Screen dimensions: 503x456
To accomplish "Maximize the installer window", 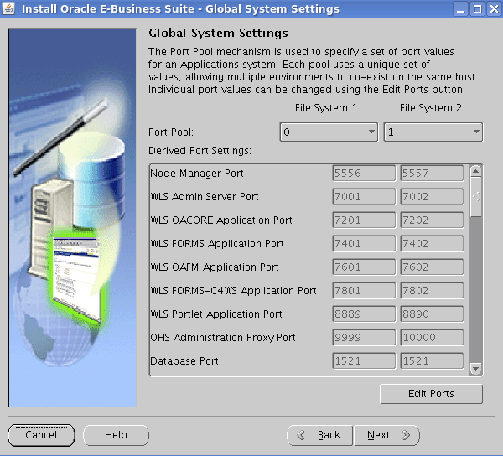I will click(477, 9).
